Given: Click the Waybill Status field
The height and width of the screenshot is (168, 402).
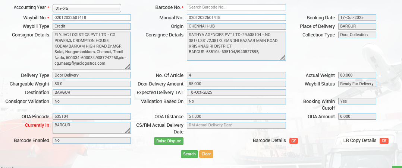Looking at the screenshot, I should [x=357, y=84].
